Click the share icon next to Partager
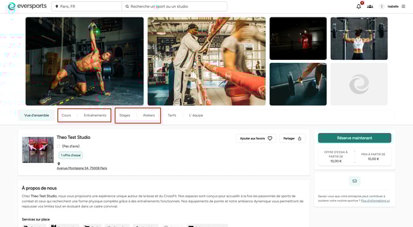The width and height of the screenshot is (413, 227). pos(300,138)
